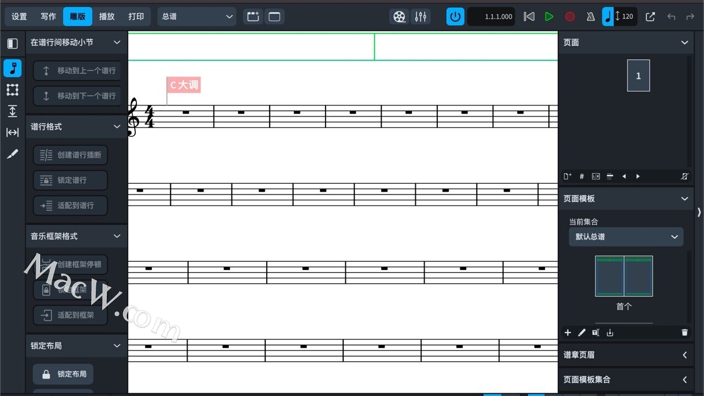
Task: Click the add new tab icon
Action: [x=253, y=16]
